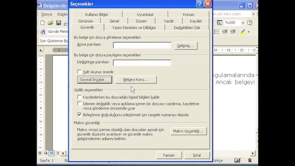Viewport: 295px width, 166px height.
Task: Open the help question box dropdown arrow
Action: (x=253, y=14)
